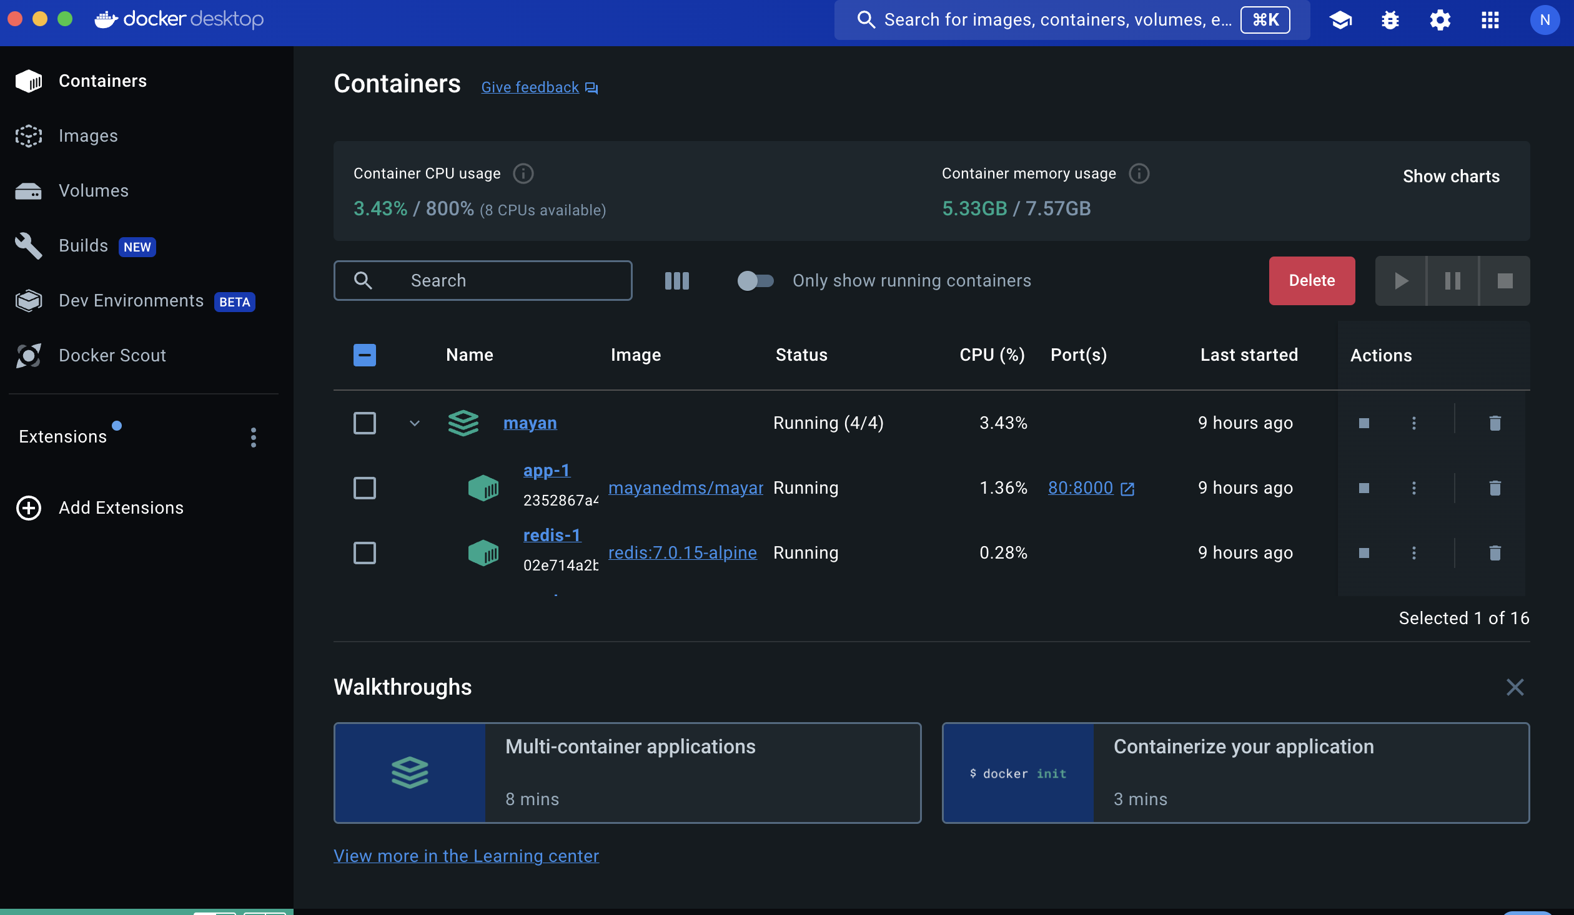Open the redis-1 container link
The width and height of the screenshot is (1574, 915).
pos(552,536)
